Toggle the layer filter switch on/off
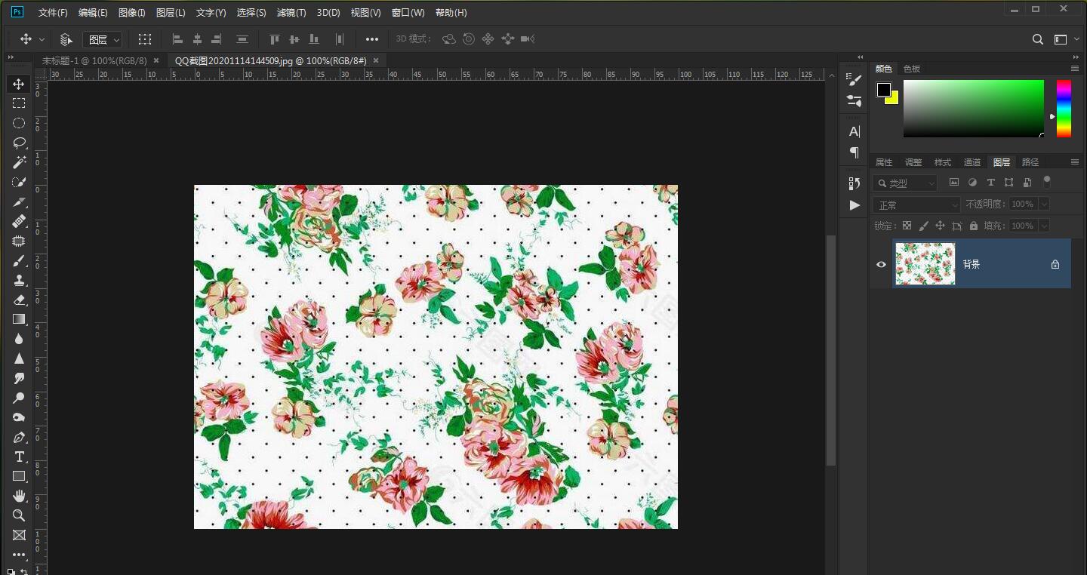The height and width of the screenshot is (575, 1087). click(1046, 180)
